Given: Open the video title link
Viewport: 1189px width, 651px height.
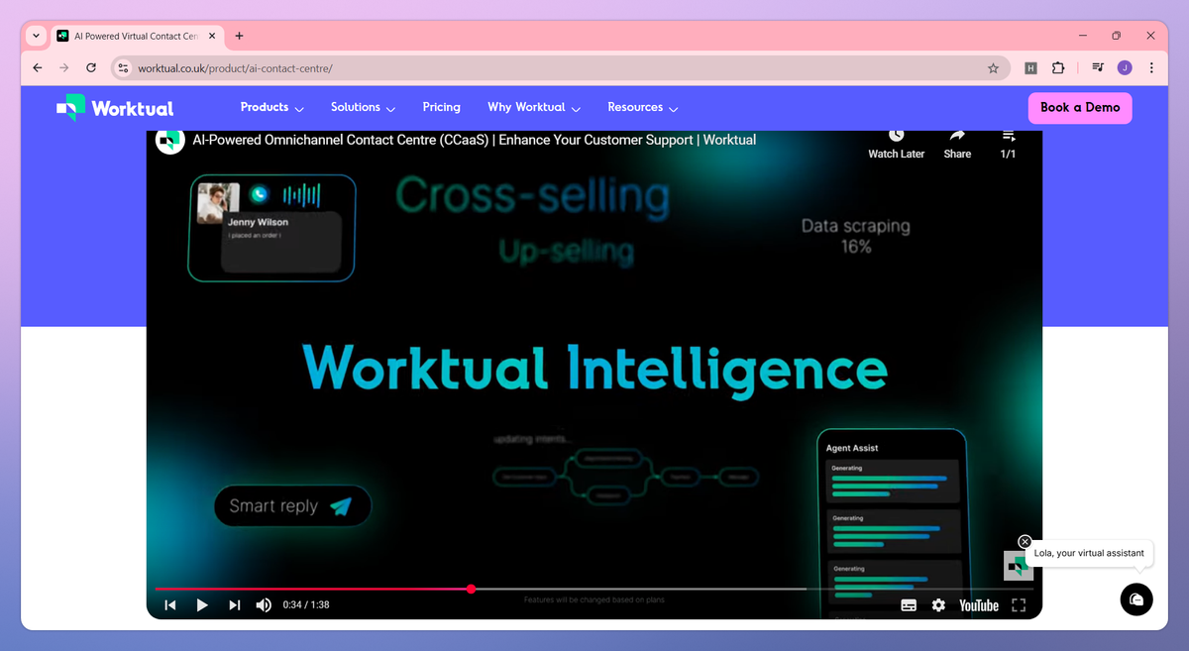Looking at the screenshot, I should (474, 140).
